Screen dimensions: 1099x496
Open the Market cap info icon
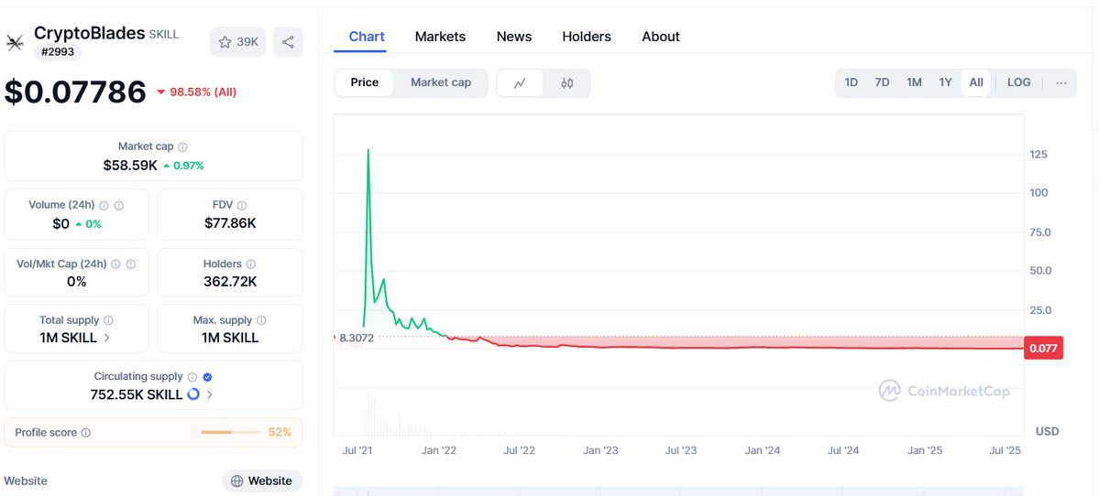coord(182,147)
